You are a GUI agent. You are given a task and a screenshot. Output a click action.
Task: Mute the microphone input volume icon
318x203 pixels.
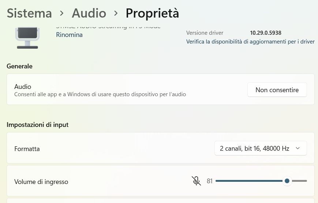tap(196, 181)
